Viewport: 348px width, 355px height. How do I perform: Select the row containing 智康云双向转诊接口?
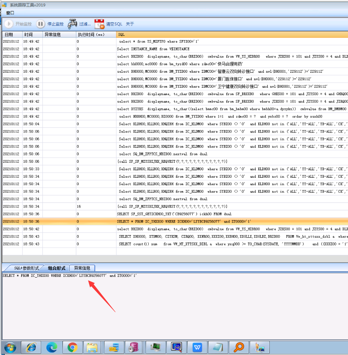click(x=175, y=71)
